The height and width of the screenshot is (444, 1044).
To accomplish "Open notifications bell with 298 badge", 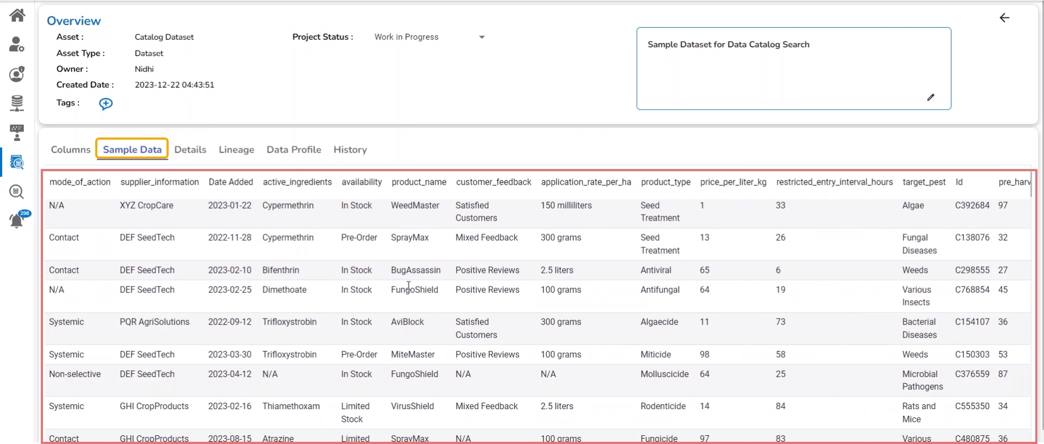I will click(x=17, y=221).
